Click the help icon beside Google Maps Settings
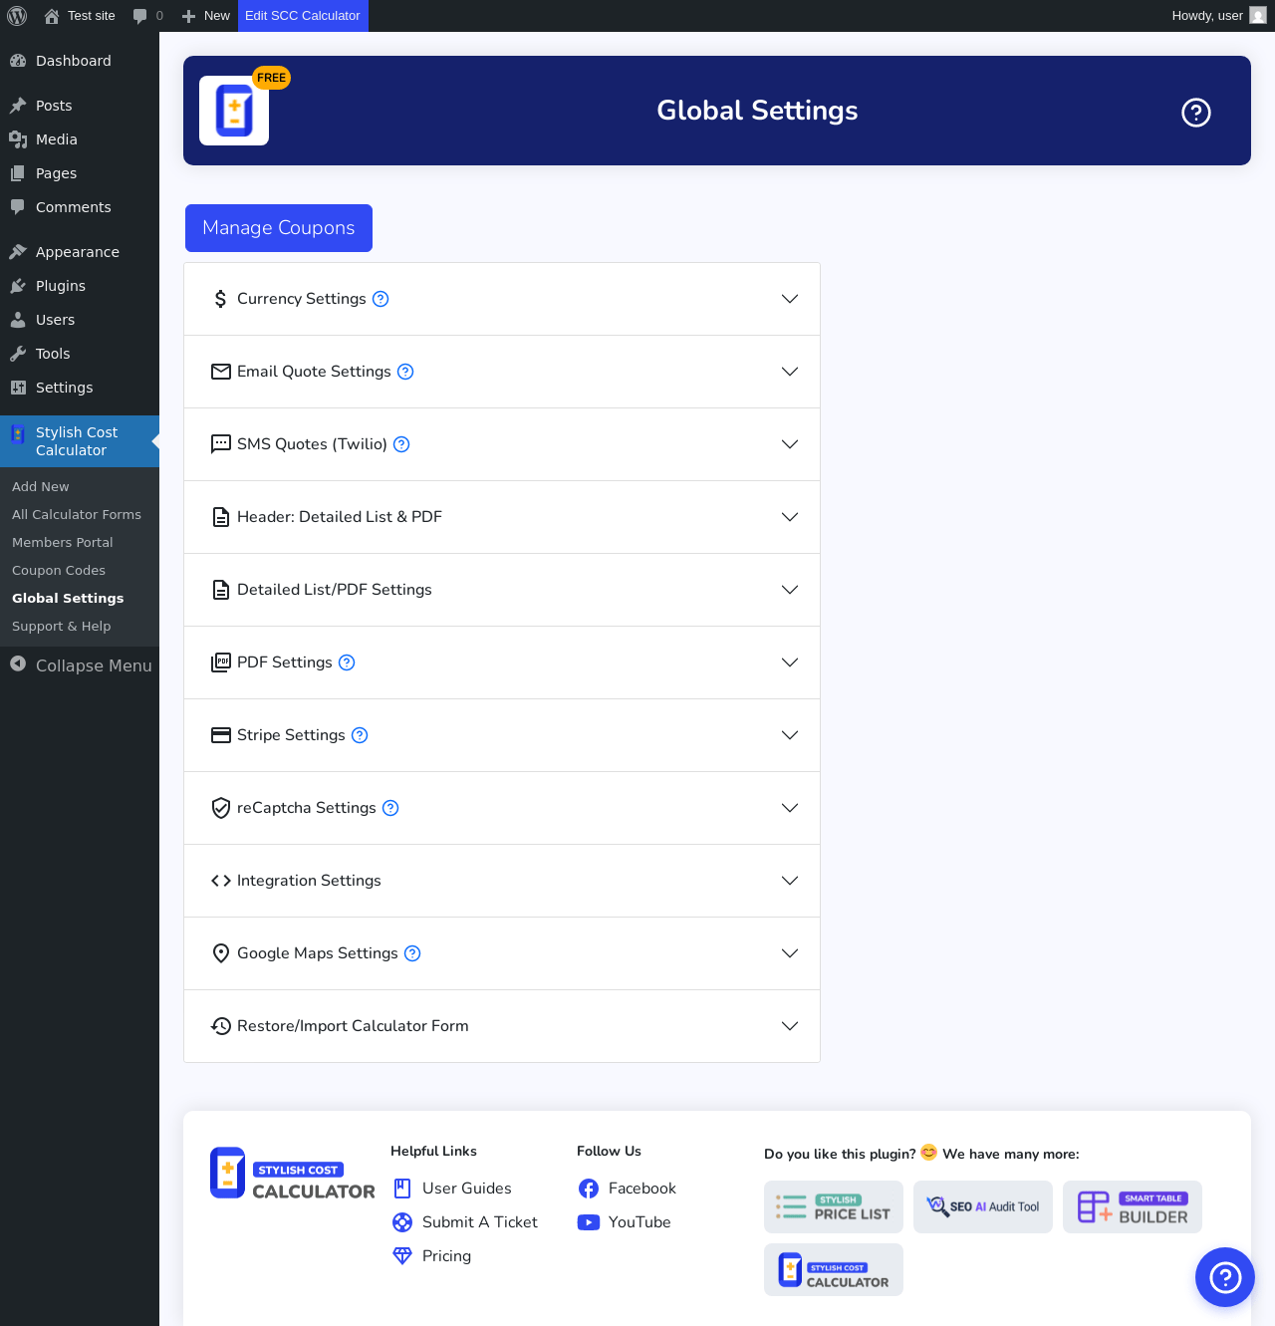The width and height of the screenshot is (1275, 1326). 412,953
